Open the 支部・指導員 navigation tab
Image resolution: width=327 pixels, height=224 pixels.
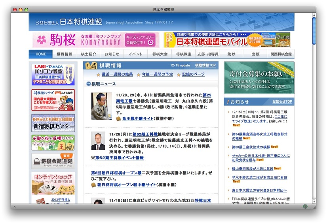(207, 54)
